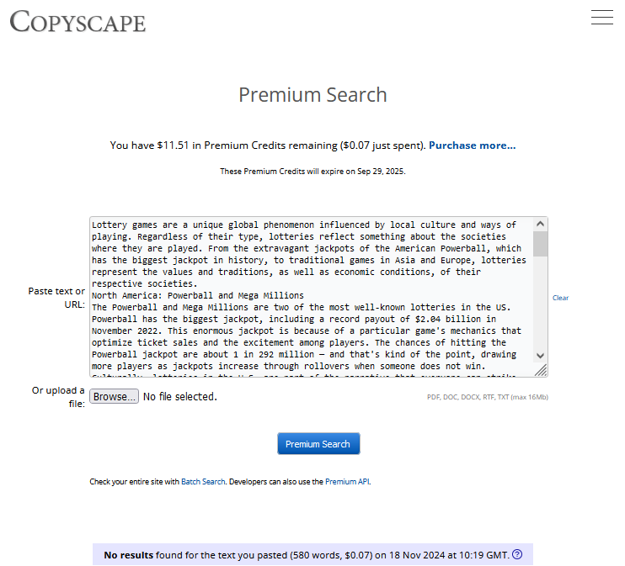The image size is (625, 566).
Task: Click the textarea scrollbar thumb
Action: (540, 243)
